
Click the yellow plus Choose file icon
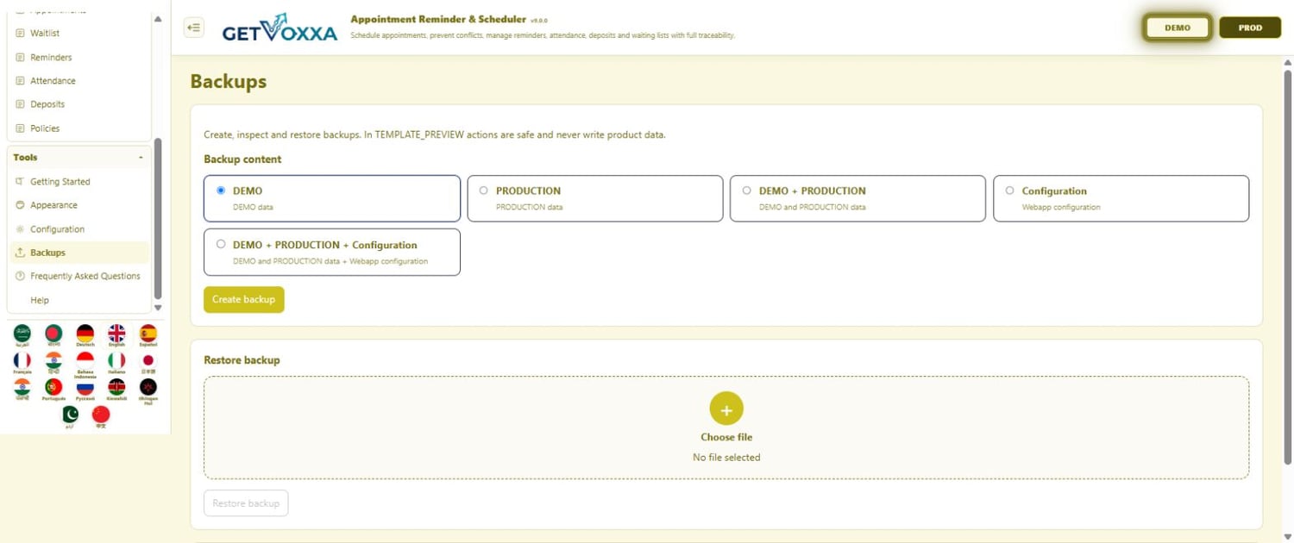click(x=726, y=409)
